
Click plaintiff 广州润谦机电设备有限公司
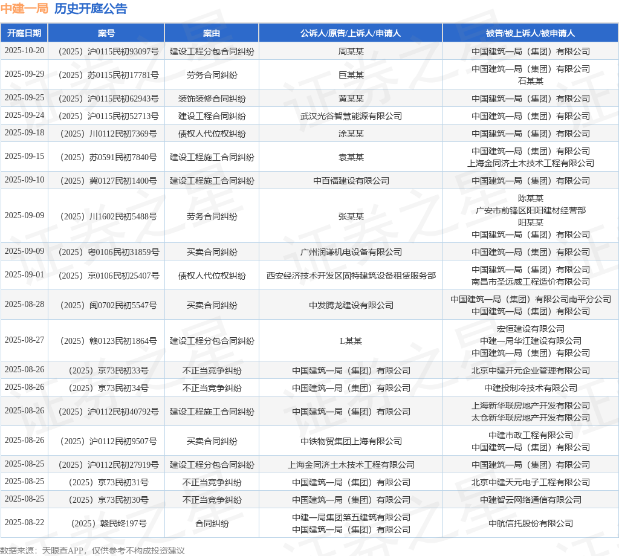pos(351,252)
